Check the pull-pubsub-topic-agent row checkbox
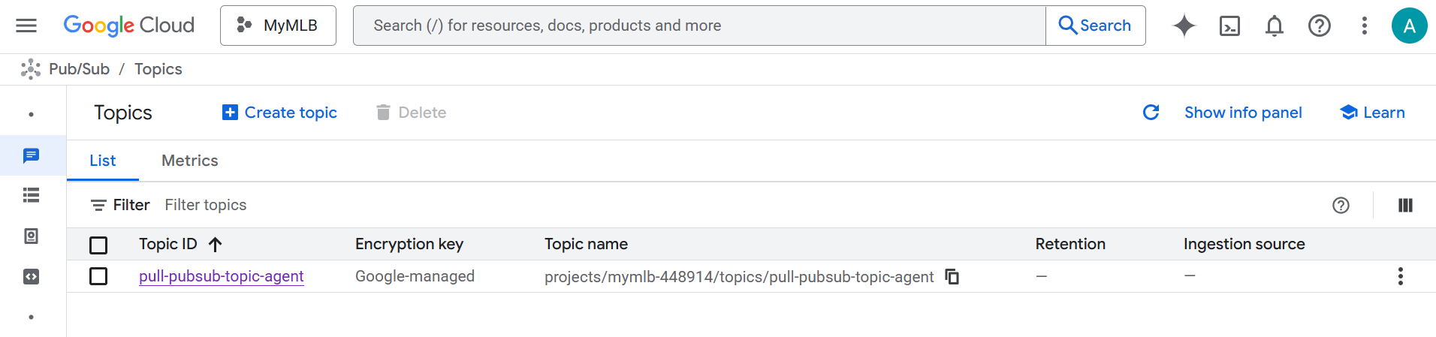1436x337 pixels. click(98, 276)
